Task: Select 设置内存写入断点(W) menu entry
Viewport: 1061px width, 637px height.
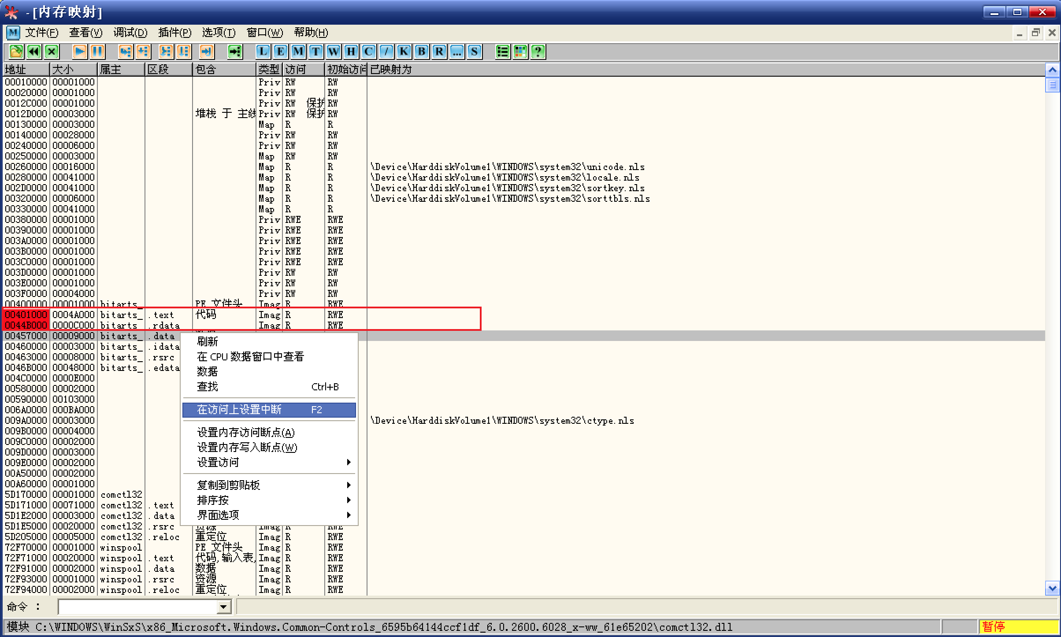Action: pyautogui.click(x=247, y=447)
